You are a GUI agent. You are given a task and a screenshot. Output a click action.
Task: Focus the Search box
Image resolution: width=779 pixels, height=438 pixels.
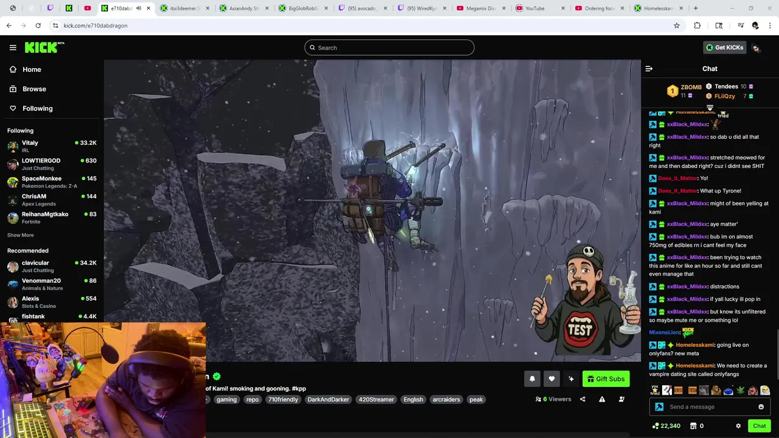coord(389,47)
